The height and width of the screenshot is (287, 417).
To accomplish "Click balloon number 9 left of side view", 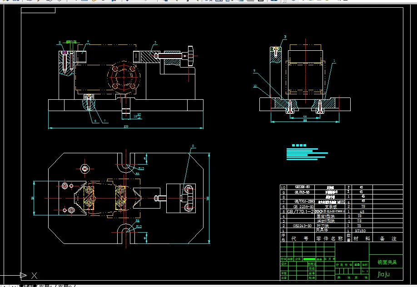I will [x=254, y=71].
